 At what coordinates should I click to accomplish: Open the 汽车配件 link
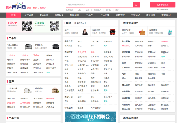(50, 64)
